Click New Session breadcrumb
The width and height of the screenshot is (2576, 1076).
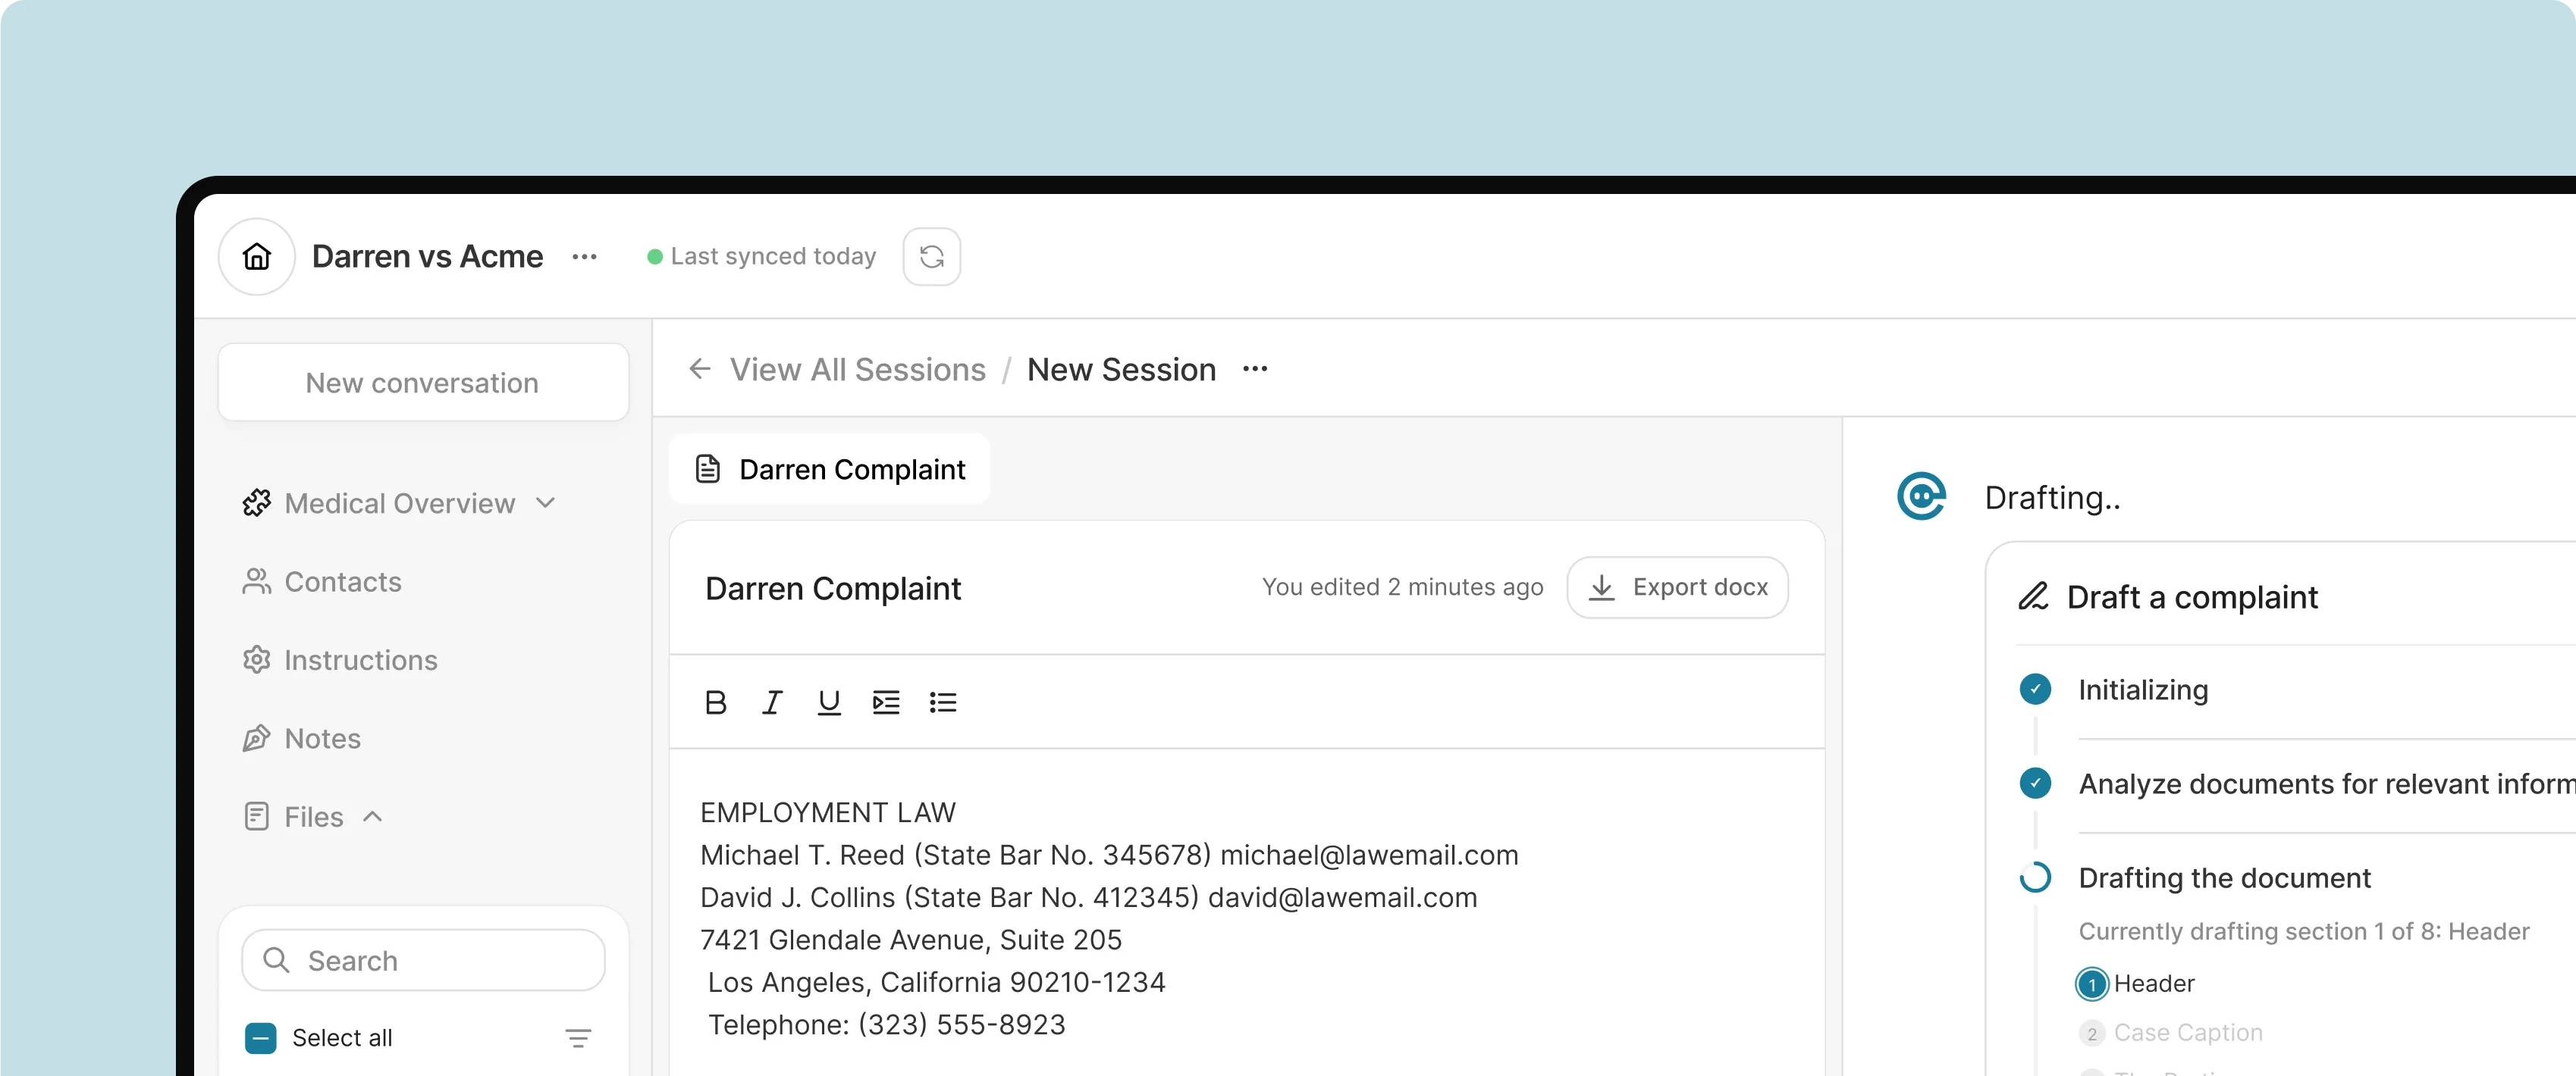click(1121, 370)
